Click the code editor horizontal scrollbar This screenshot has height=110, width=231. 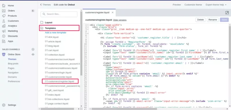124,109
